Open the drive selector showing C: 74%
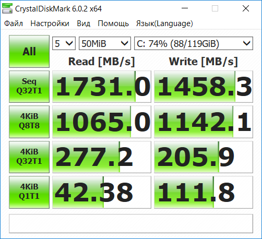 [x=194, y=43]
